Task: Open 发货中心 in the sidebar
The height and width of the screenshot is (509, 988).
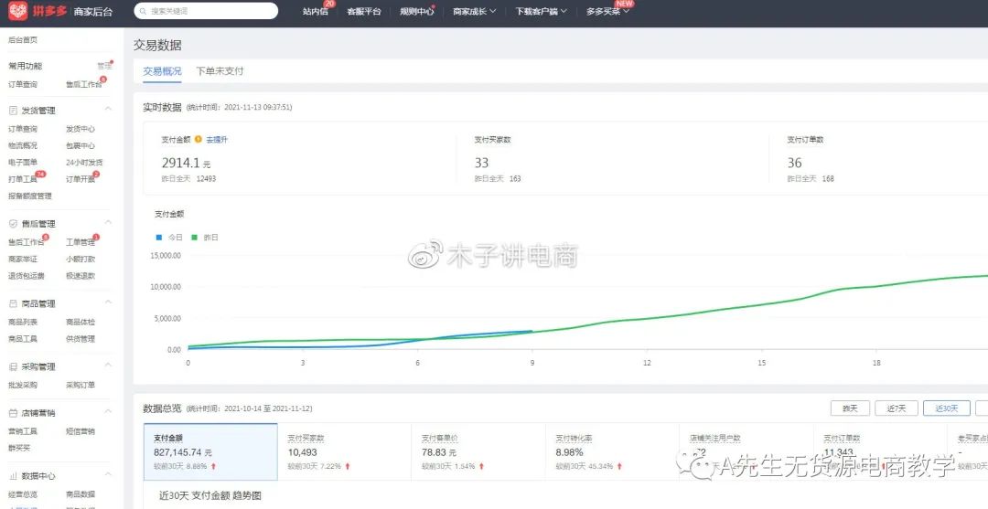Action: click(x=81, y=129)
